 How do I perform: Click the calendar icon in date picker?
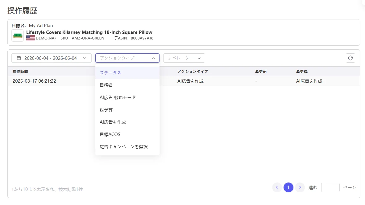click(x=19, y=58)
